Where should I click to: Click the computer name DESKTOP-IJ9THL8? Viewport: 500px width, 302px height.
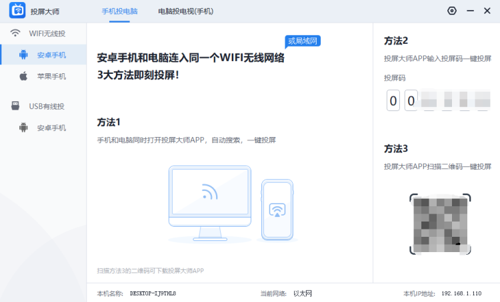153,293
